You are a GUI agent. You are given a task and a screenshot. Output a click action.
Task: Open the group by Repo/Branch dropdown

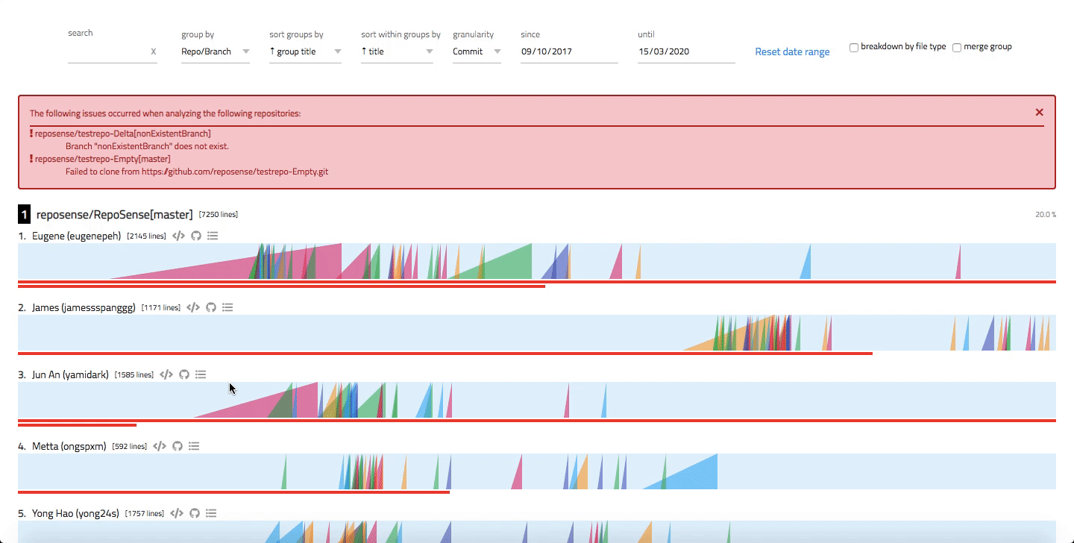click(216, 51)
